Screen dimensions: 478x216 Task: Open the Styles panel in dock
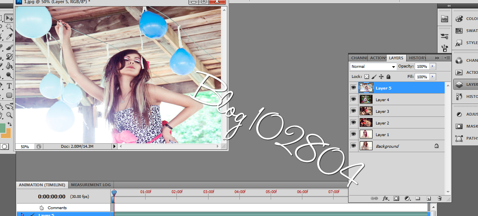pyautogui.click(x=465, y=43)
